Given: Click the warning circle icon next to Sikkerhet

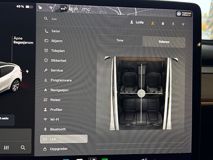Looking at the screenshot, I should 46,60.
